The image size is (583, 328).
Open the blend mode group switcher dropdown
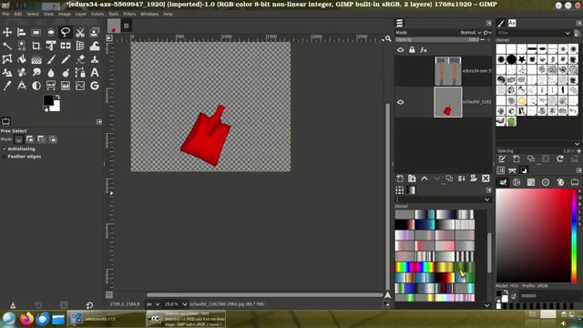tap(488, 33)
